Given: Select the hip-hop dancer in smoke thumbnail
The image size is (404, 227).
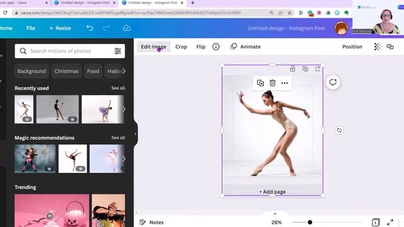Looking at the screenshot, I should (35, 158).
